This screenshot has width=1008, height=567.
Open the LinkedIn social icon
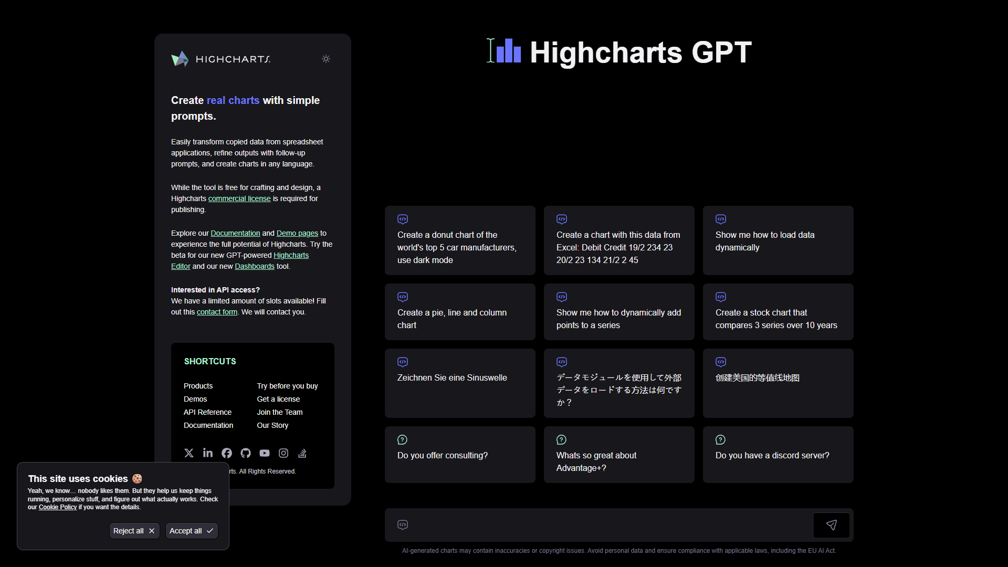pos(208,453)
